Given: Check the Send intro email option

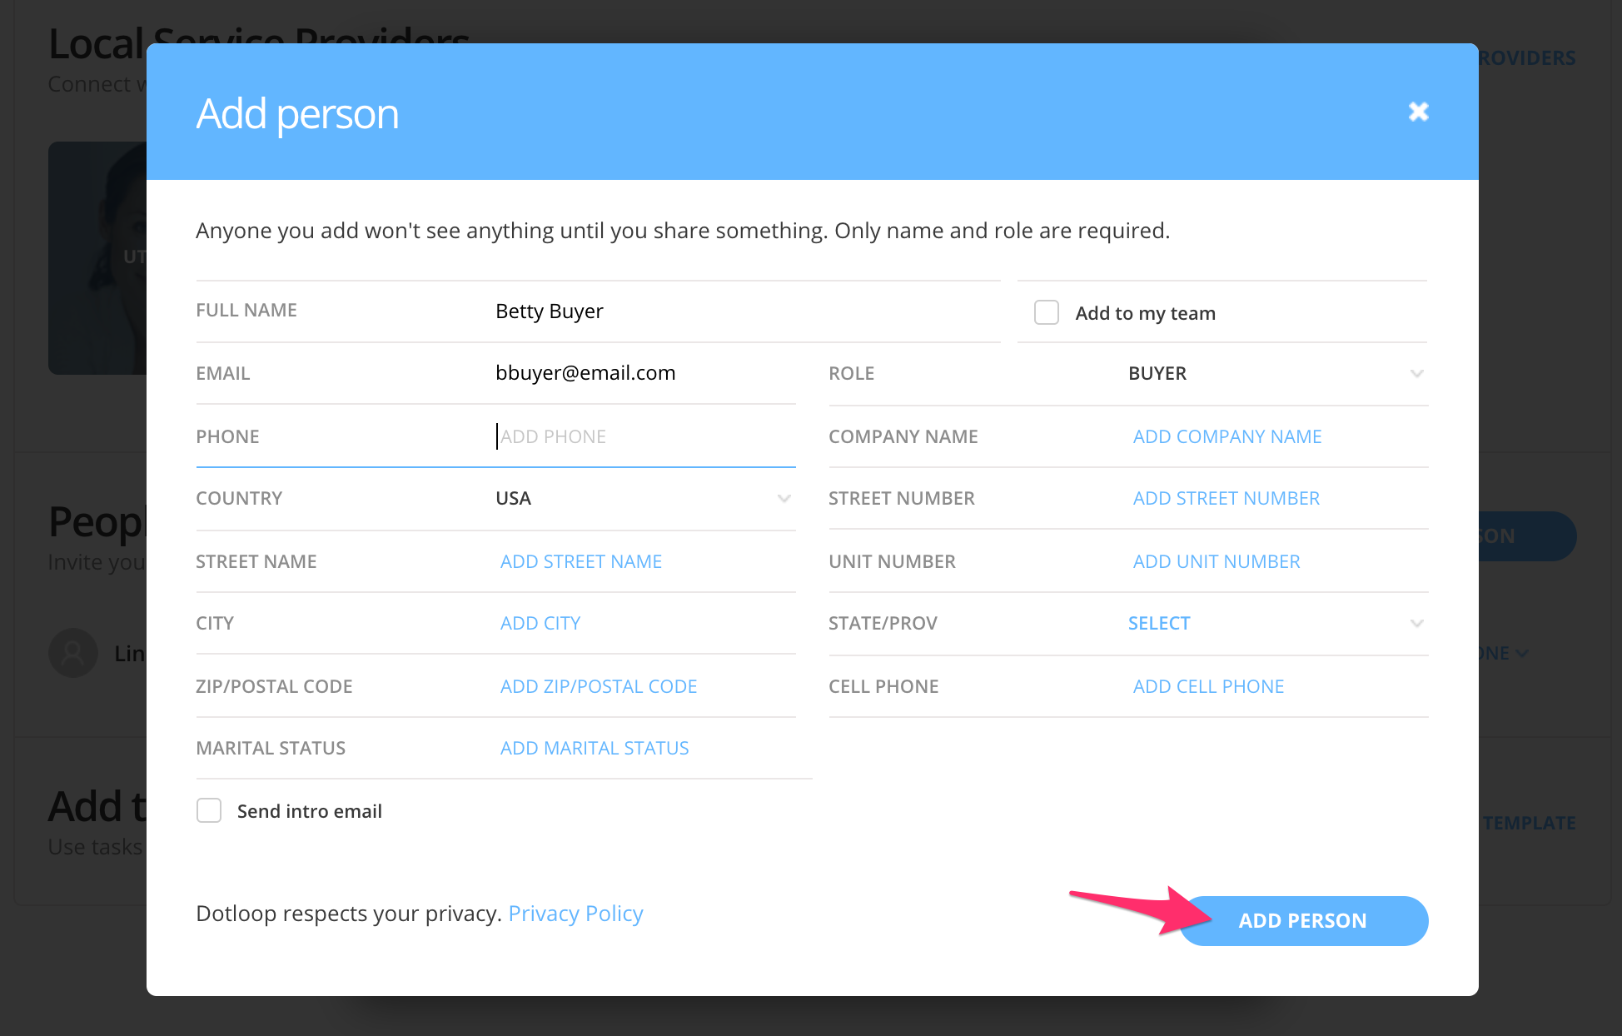Looking at the screenshot, I should (x=209, y=809).
